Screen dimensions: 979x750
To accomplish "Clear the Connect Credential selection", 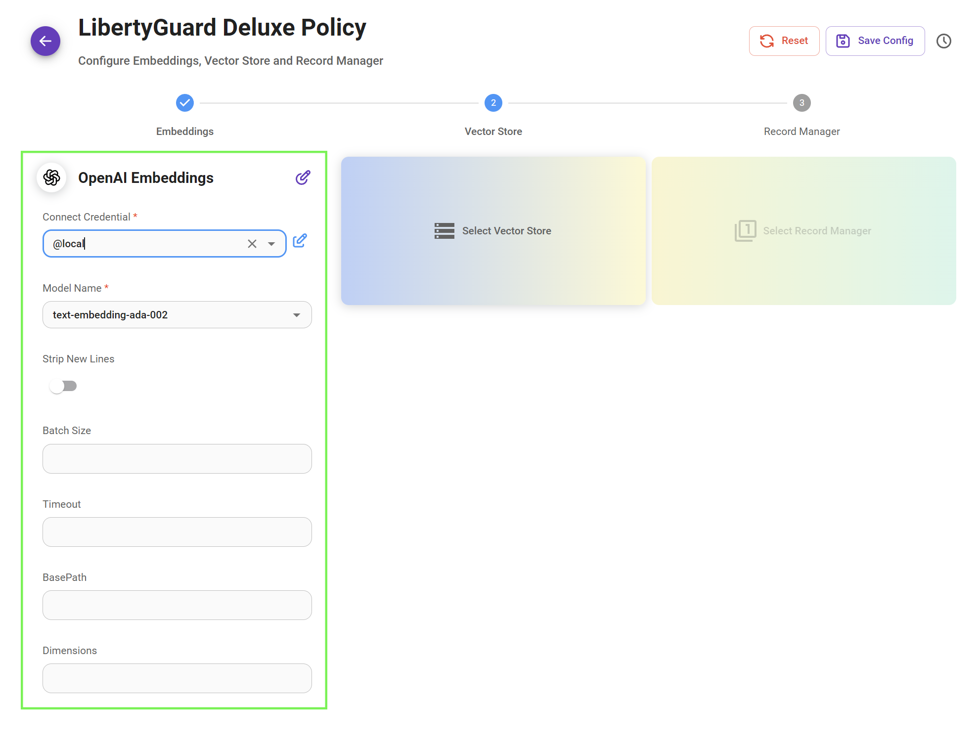I will 252,244.
